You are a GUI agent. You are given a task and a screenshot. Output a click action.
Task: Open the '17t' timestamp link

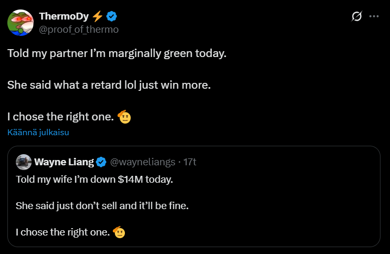tap(189, 162)
